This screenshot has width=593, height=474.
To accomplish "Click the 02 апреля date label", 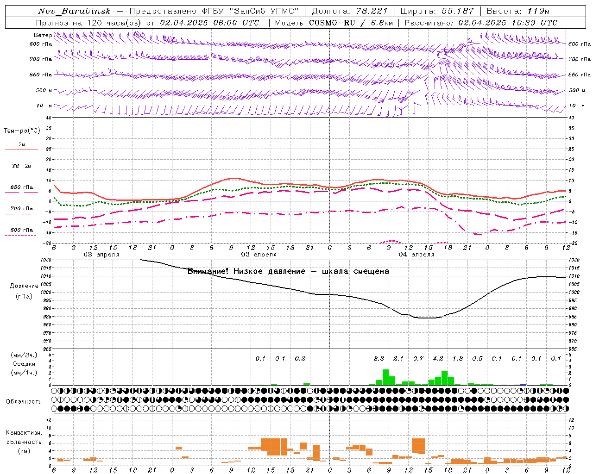I will coord(101,255).
